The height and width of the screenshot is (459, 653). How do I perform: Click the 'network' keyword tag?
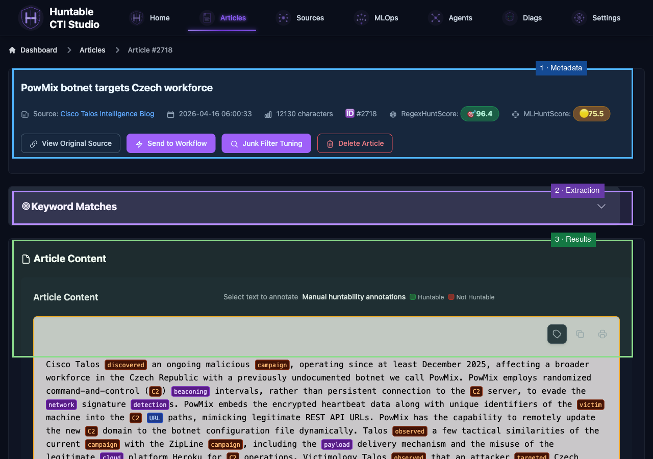61,404
